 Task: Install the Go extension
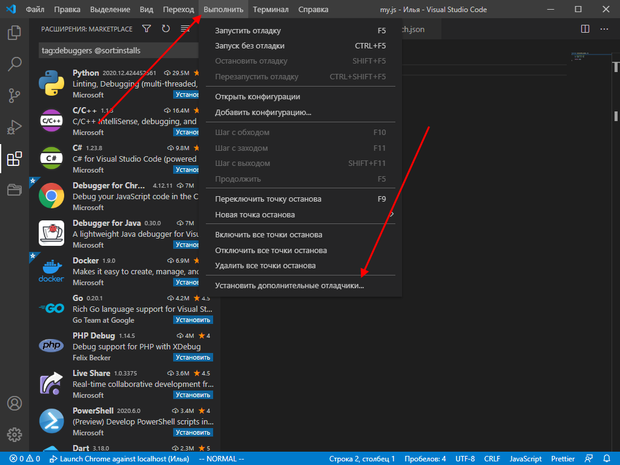click(x=193, y=320)
